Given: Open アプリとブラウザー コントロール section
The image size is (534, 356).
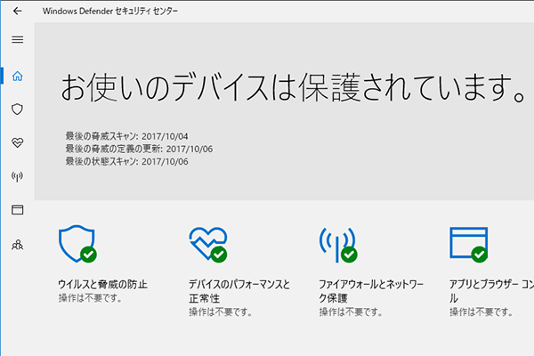Looking at the screenshot, I should (x=491, y=291).
